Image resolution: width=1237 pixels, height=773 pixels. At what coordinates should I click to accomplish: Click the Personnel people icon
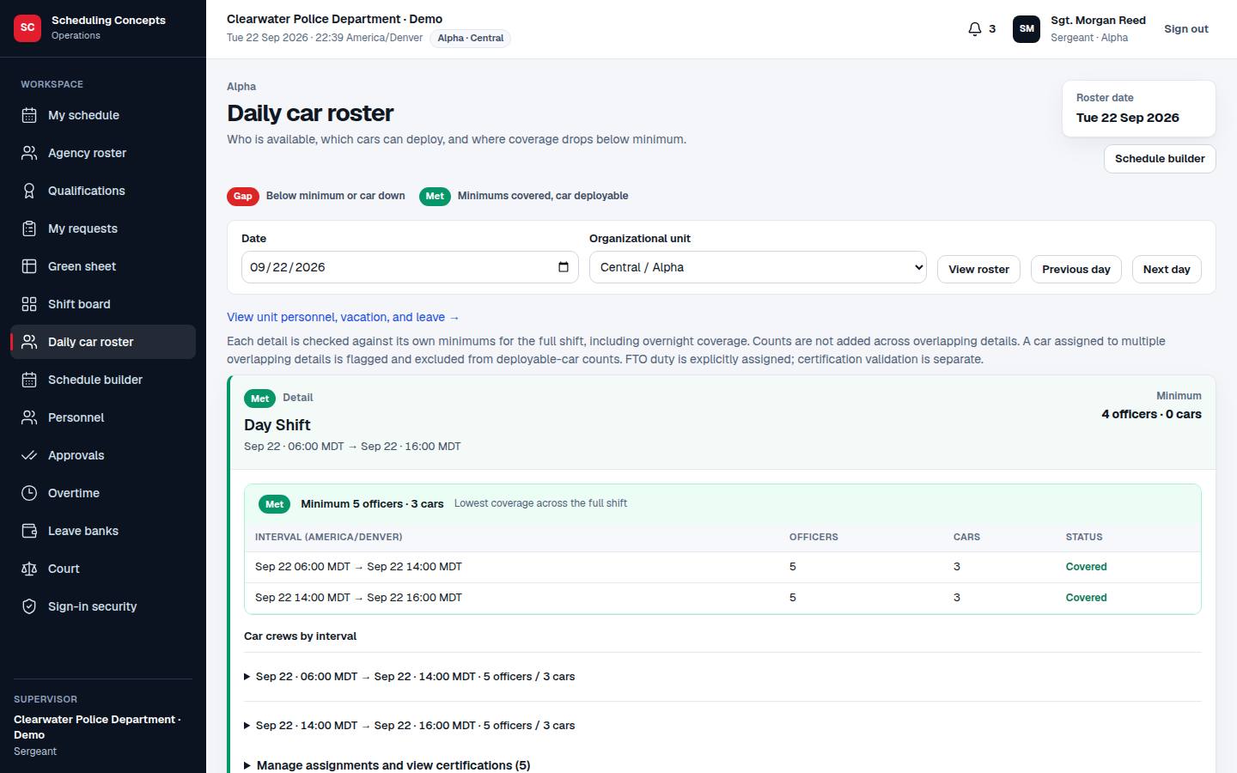29,417
